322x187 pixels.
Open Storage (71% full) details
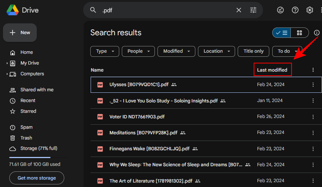39,148
